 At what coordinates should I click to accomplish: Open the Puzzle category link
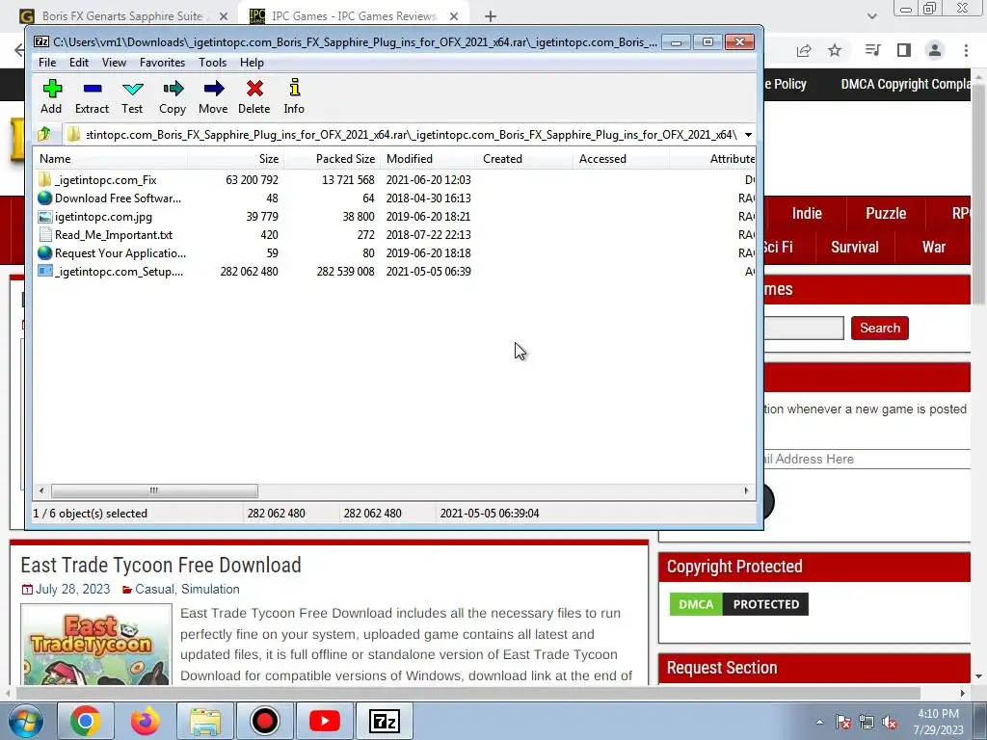(x=886, y=213)
